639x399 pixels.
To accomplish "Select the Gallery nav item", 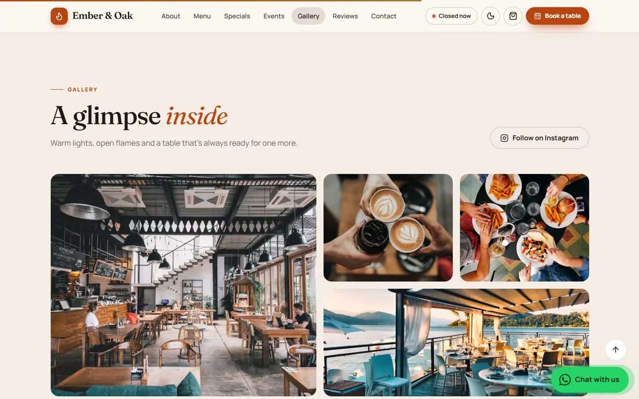I will [309, 16].
